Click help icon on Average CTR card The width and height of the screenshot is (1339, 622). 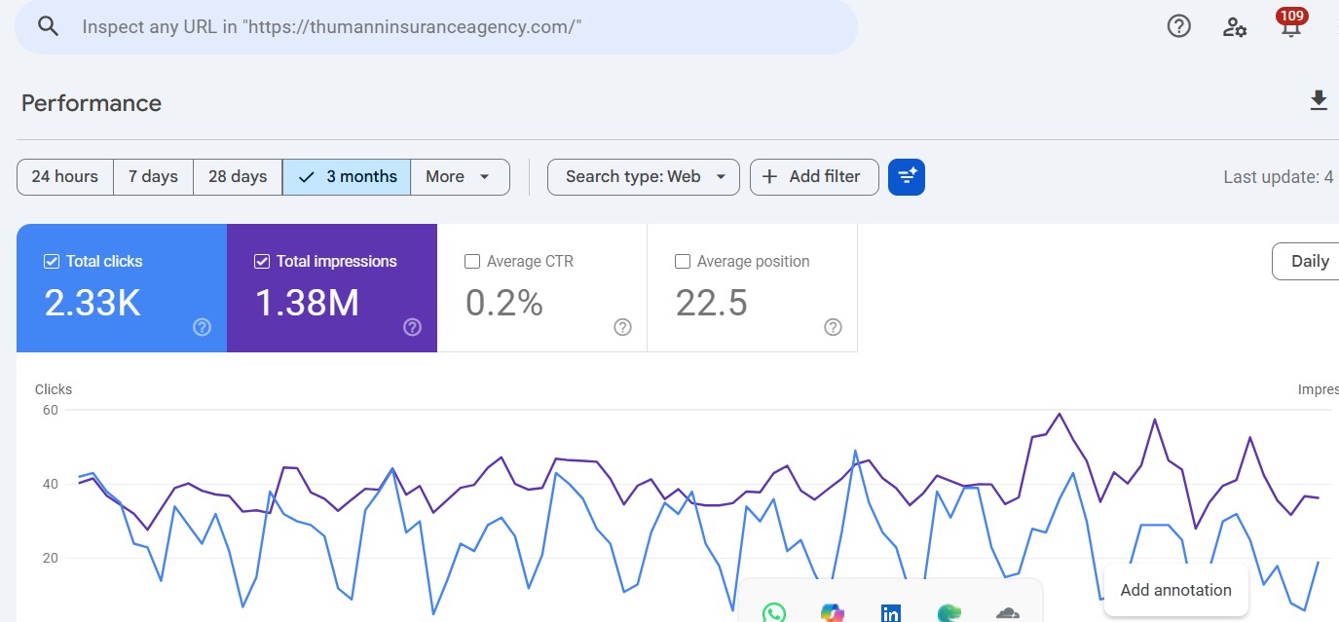coord(623,327)
